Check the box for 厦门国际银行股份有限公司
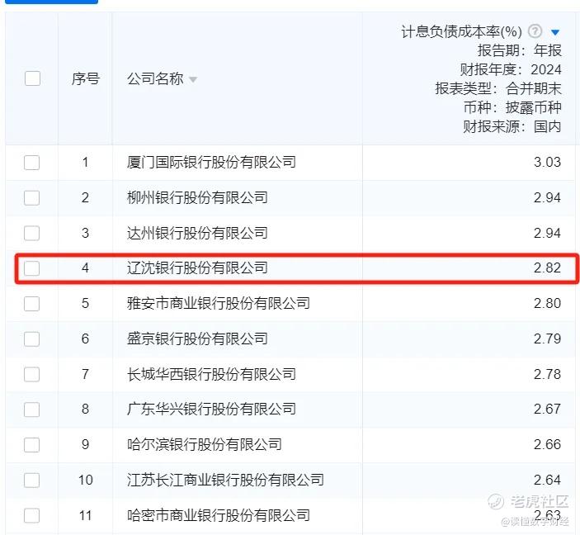580x535 pixels. (32, 163)
